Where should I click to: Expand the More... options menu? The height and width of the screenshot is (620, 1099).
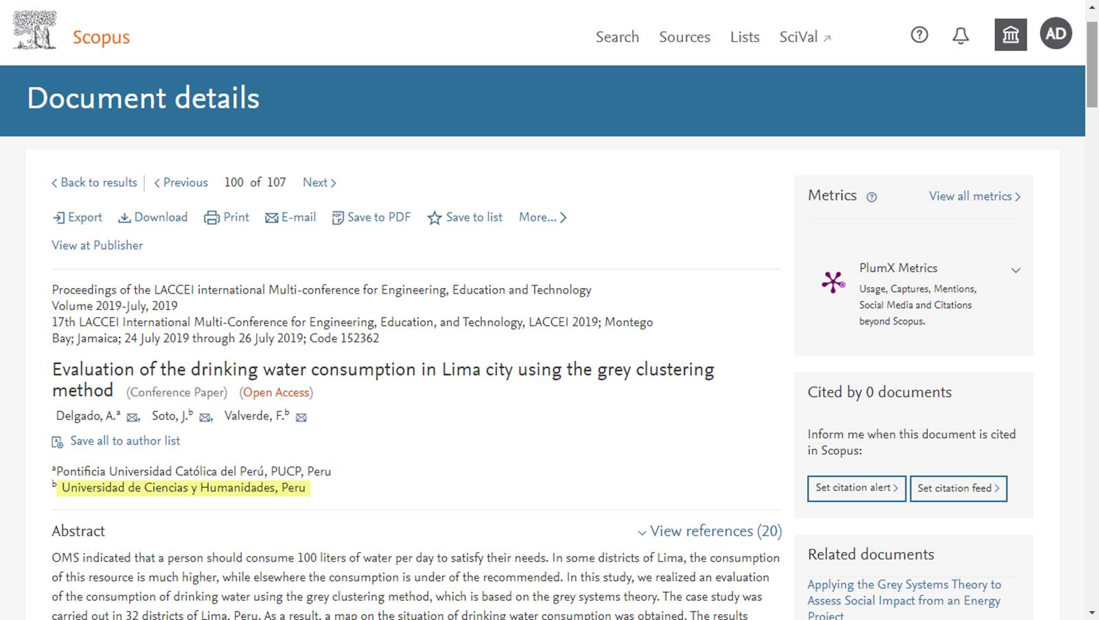(542, 217)
